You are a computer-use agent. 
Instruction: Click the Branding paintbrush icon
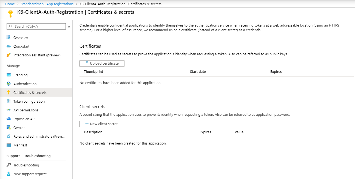click(9, 75)
